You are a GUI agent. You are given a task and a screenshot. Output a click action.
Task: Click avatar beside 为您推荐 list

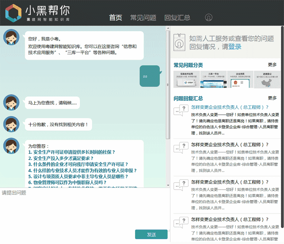click(x=11, y=146)
